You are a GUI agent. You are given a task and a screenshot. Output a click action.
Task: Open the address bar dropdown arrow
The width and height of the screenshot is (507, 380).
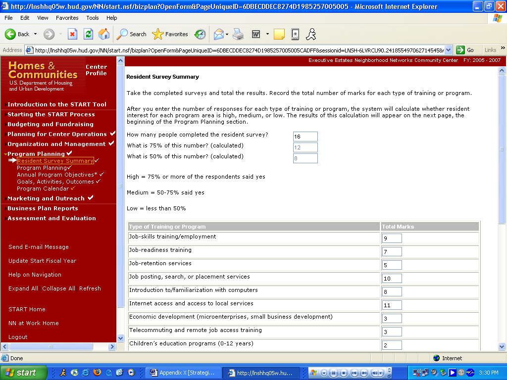click(448, 50)
